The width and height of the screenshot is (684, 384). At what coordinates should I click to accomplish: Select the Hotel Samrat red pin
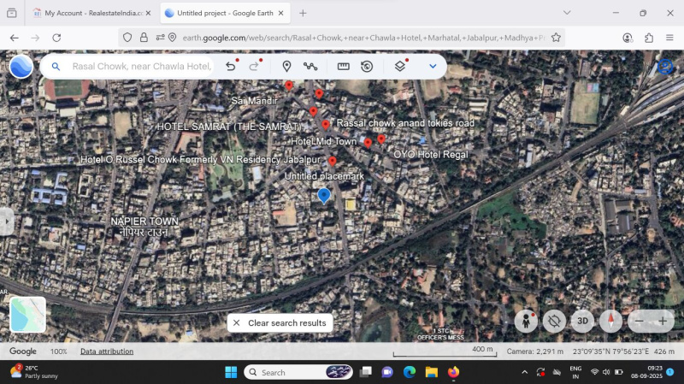313,111
